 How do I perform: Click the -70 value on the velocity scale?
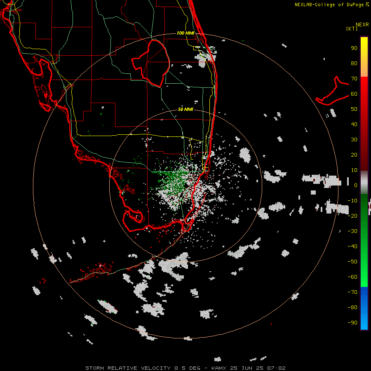[x=352, y=292]
